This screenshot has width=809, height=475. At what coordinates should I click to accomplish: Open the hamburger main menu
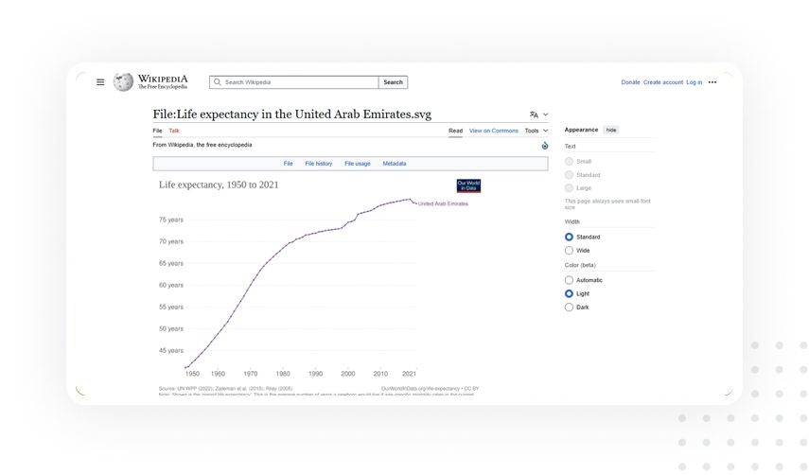(100, 82)
